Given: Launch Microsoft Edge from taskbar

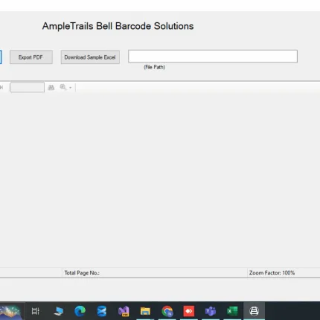Looking at the screenshot, I should point(80,311).
